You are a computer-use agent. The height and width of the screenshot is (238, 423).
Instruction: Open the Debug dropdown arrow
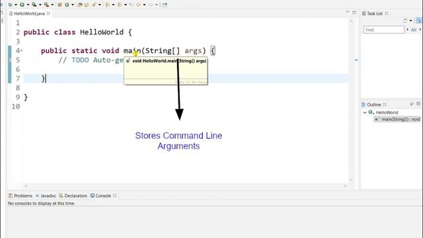16,5
